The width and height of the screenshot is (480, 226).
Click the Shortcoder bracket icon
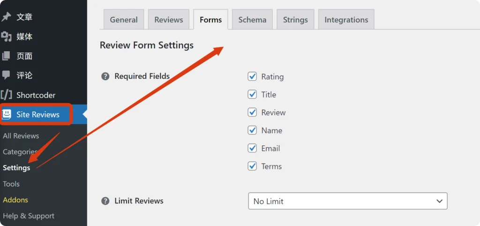click(x=7, y=95)
